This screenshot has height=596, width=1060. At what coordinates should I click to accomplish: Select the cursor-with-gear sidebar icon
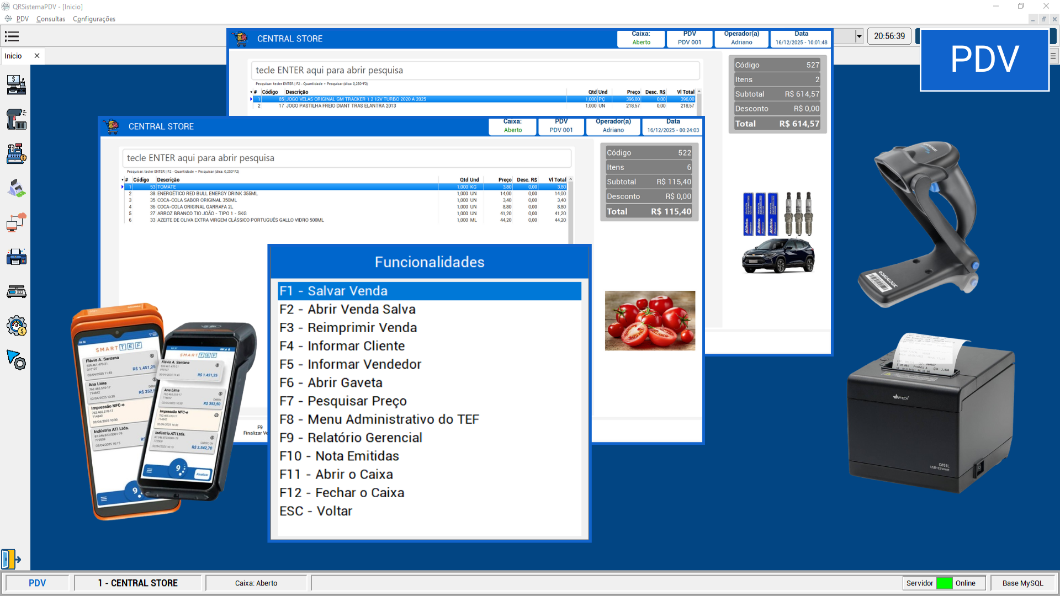16,359
